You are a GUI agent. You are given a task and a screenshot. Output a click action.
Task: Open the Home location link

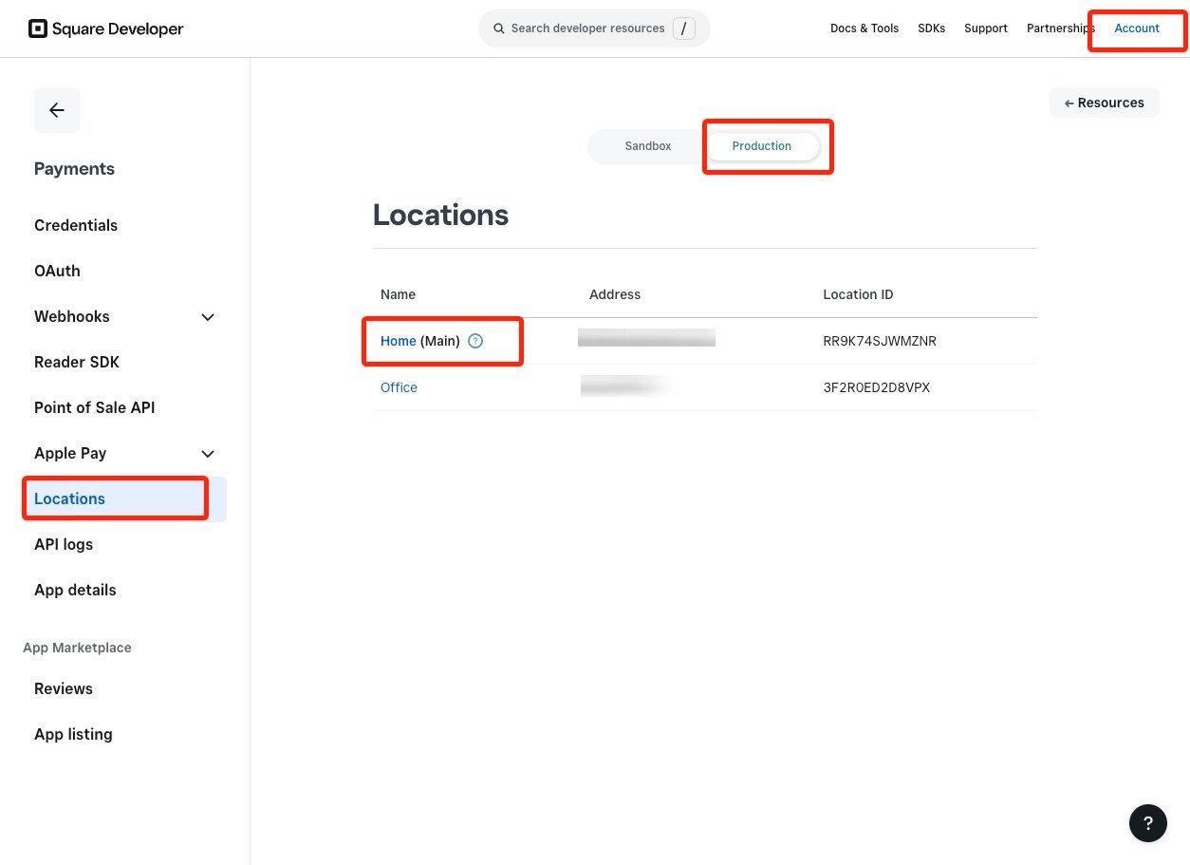[399, 341]
